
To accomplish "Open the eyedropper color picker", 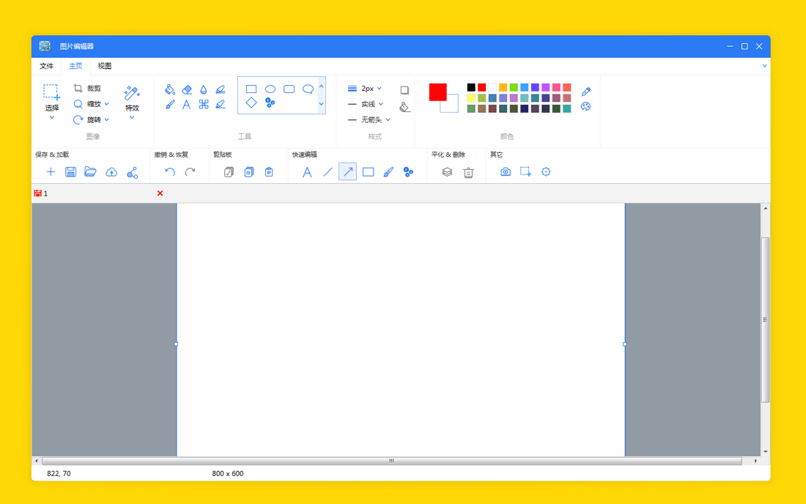I will pos(585,92).
